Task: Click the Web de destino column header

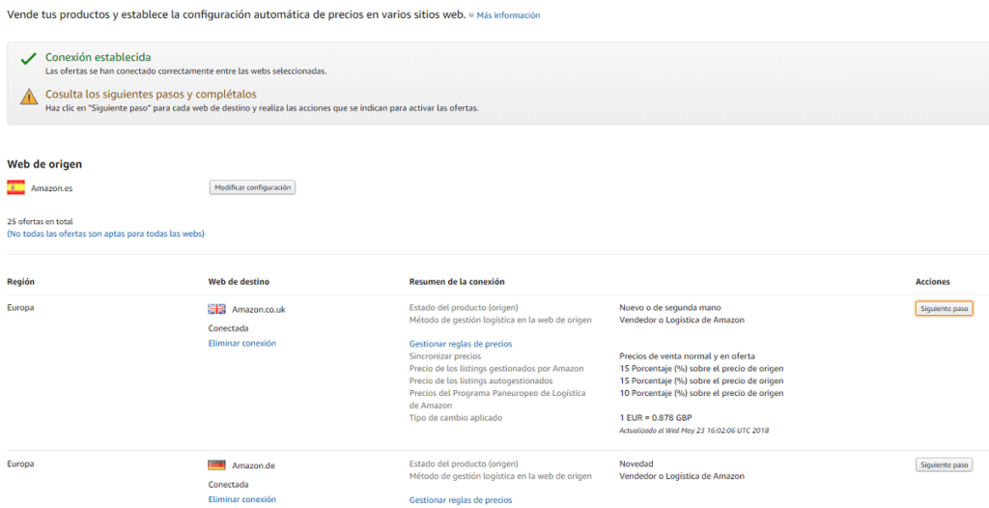Action: [x=240, y=282]
